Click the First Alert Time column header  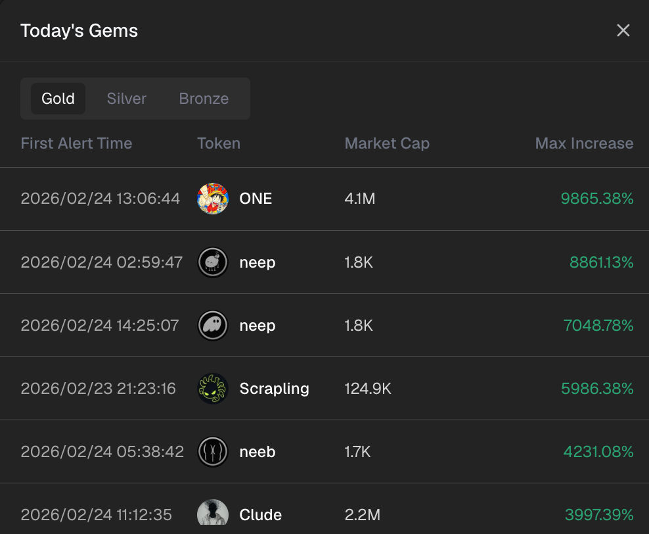click(76, 143)
